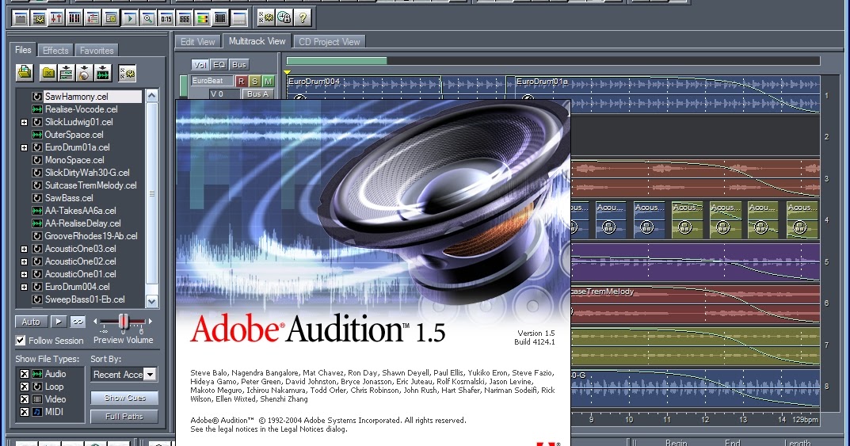Screen dimensions: 850x446
Task: Solo the EuroBeat track with S button
Action: pyautogui.click(x=255, y=82)
